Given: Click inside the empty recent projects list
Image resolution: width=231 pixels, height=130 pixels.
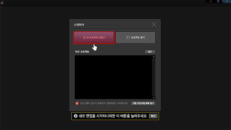Looking at the screenshot, I should click(x=113, y=77).
